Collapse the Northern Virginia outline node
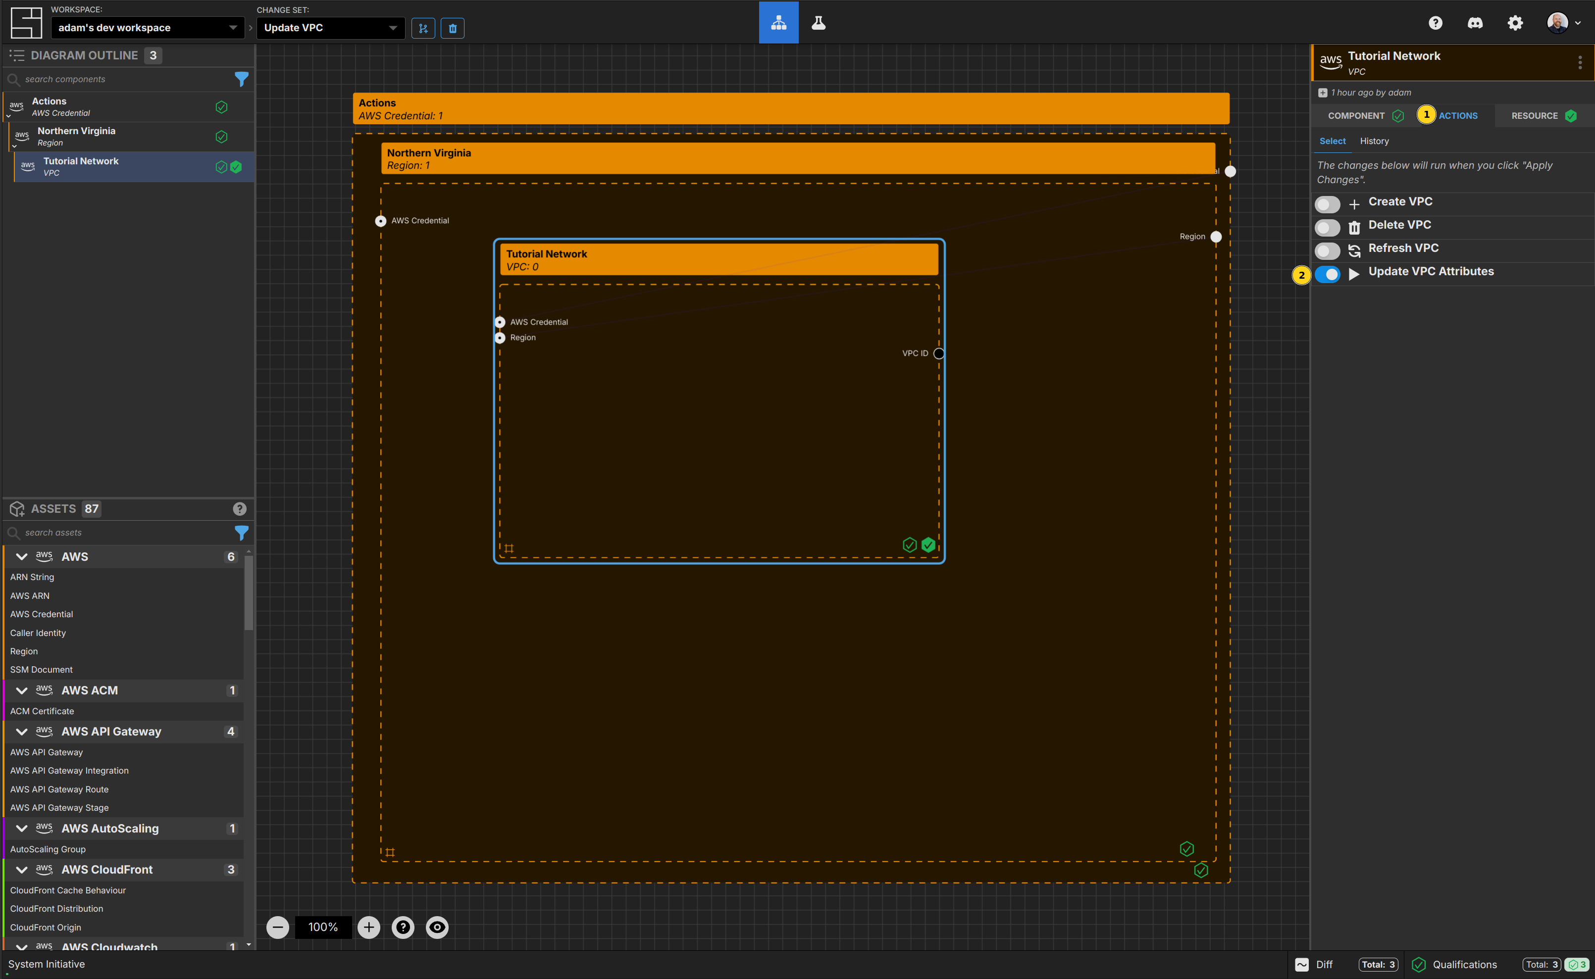 tap(14, 147)
